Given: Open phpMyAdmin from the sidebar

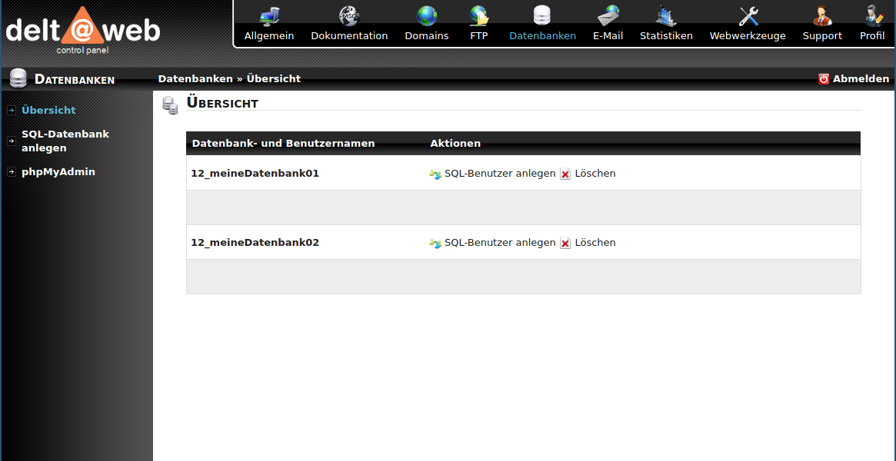Looking at the screenshot, I should pyautogui.click(x=58, y=172).
